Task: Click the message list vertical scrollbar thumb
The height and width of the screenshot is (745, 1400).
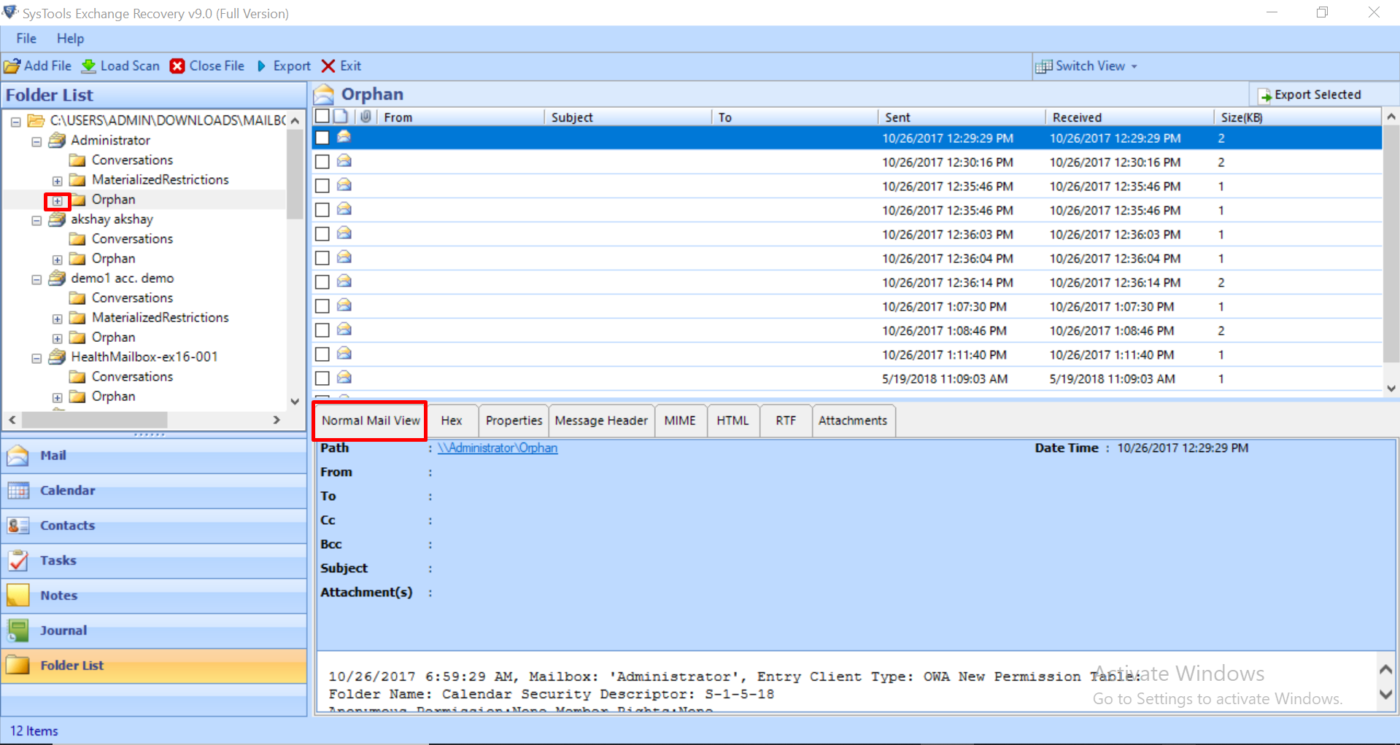Action: coord(1391,244)
